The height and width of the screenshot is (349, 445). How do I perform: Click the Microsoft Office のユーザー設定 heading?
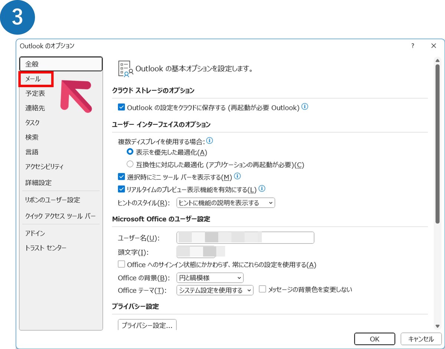(x=161, y=219)
